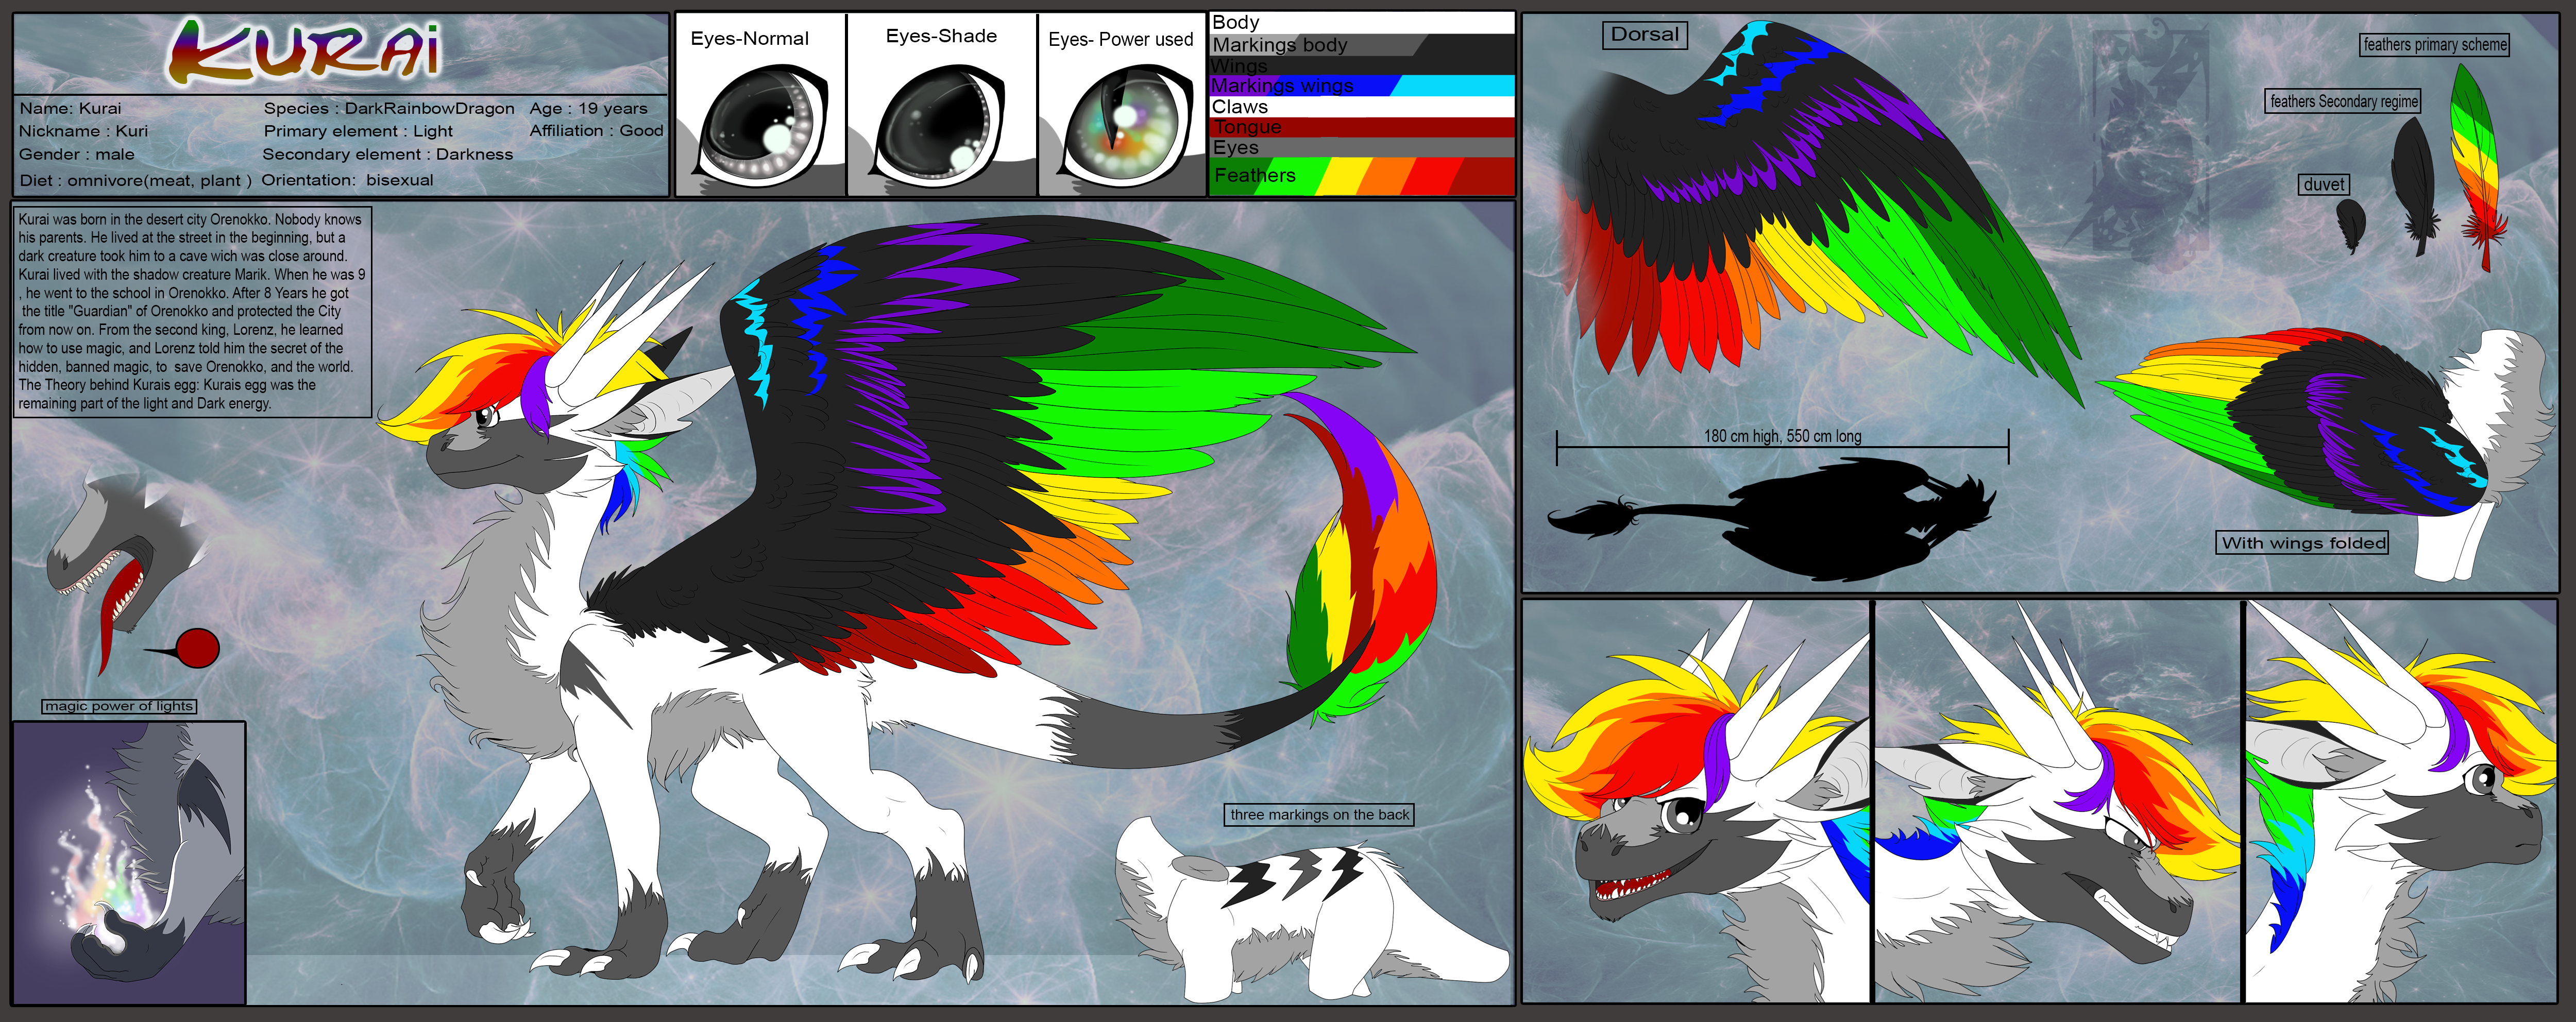2576x1022 pixels.
Task: Open the smiling headshot with visible teeth
Action: pyautogui.click(x=1696, y=802)
